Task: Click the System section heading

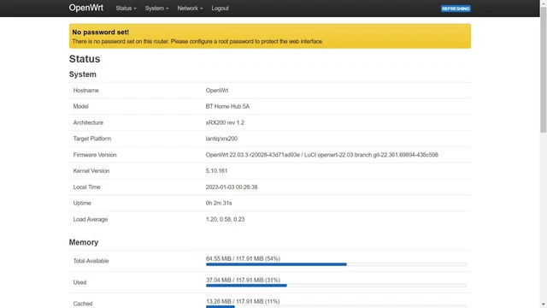Action: click(x=82, y=74)
